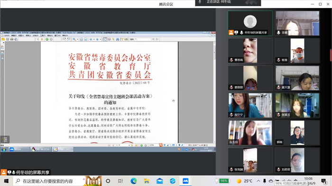The height and width of the screenshot is (186, 332).
Task: Click orange host badge in bottom share label
Action: pos(4,172)
